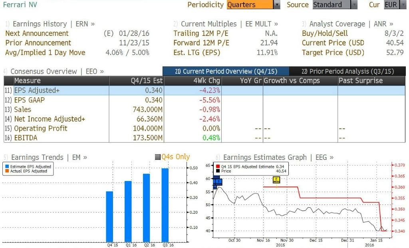Open Earnings Trends EM link
409x248 pixels.
click(x=49, y=157)
